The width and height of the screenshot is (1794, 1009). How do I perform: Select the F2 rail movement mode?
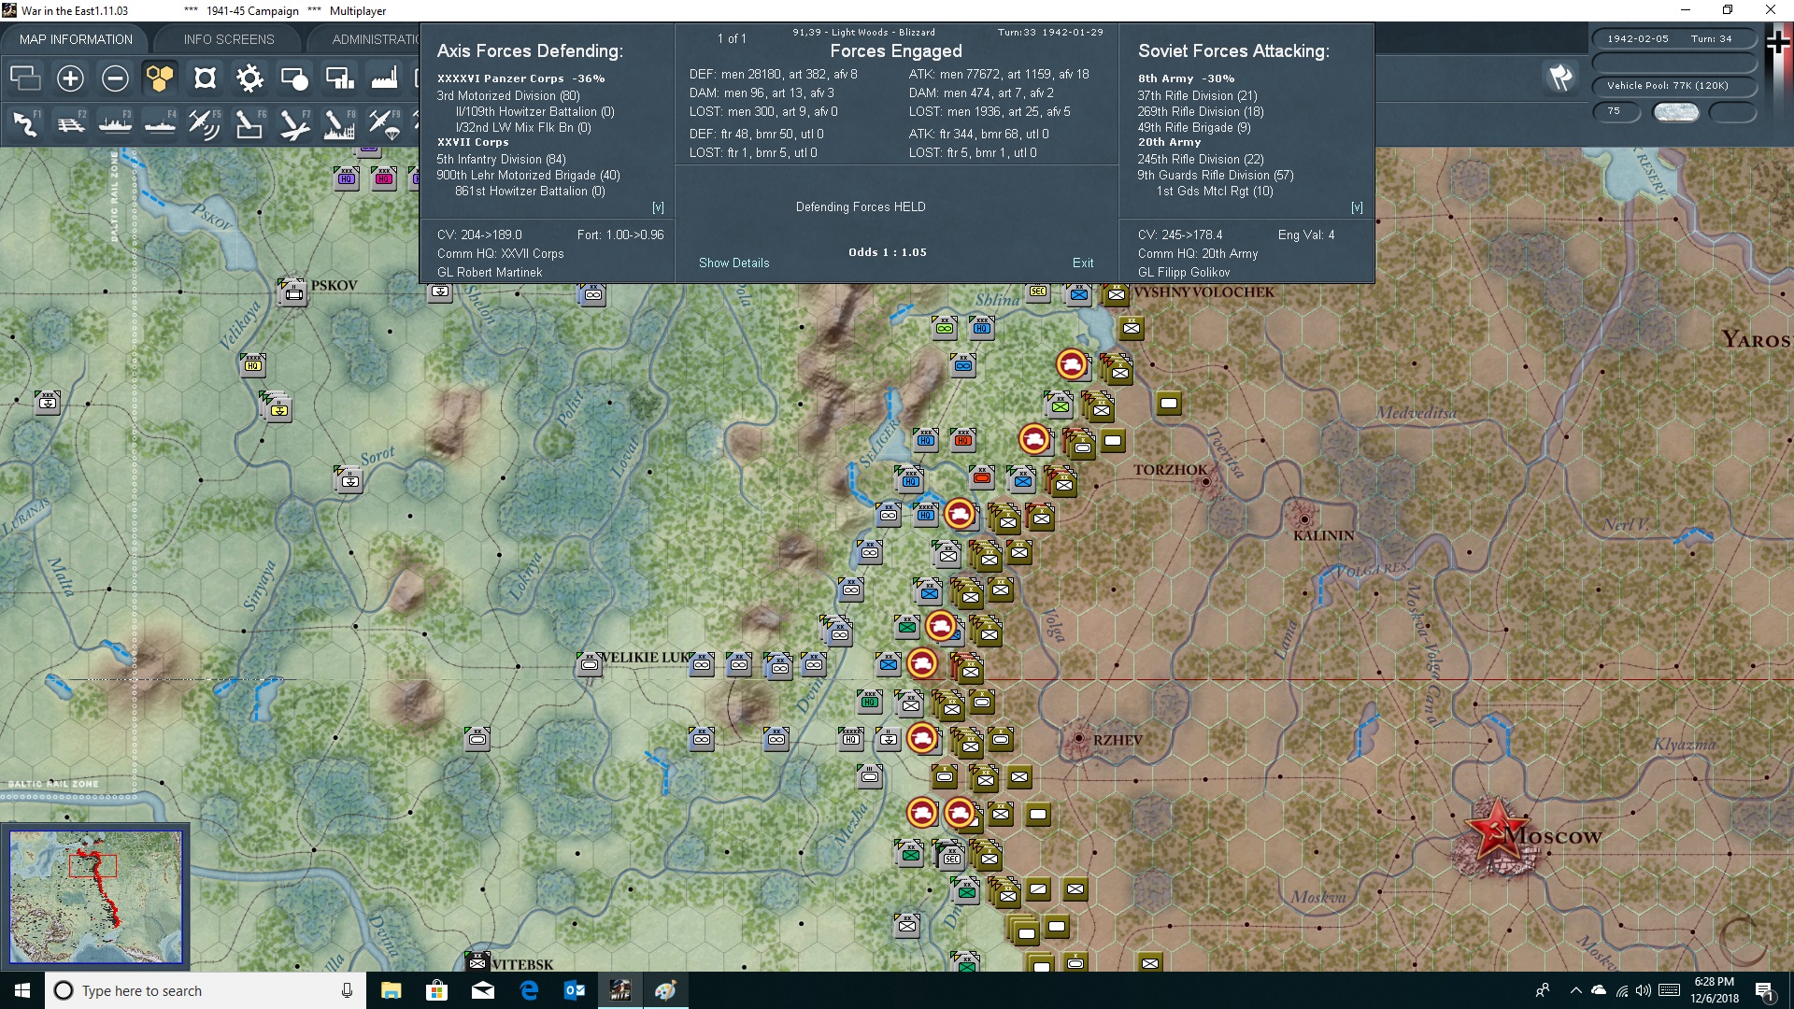pos(70,123)
